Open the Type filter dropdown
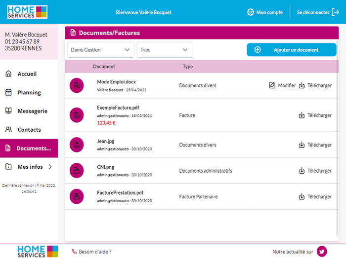This screenshot has height=259, width=346. 165,50
